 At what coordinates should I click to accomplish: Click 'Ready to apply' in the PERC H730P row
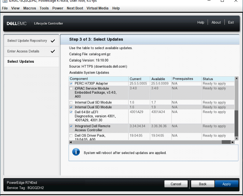tap(214, 83)
